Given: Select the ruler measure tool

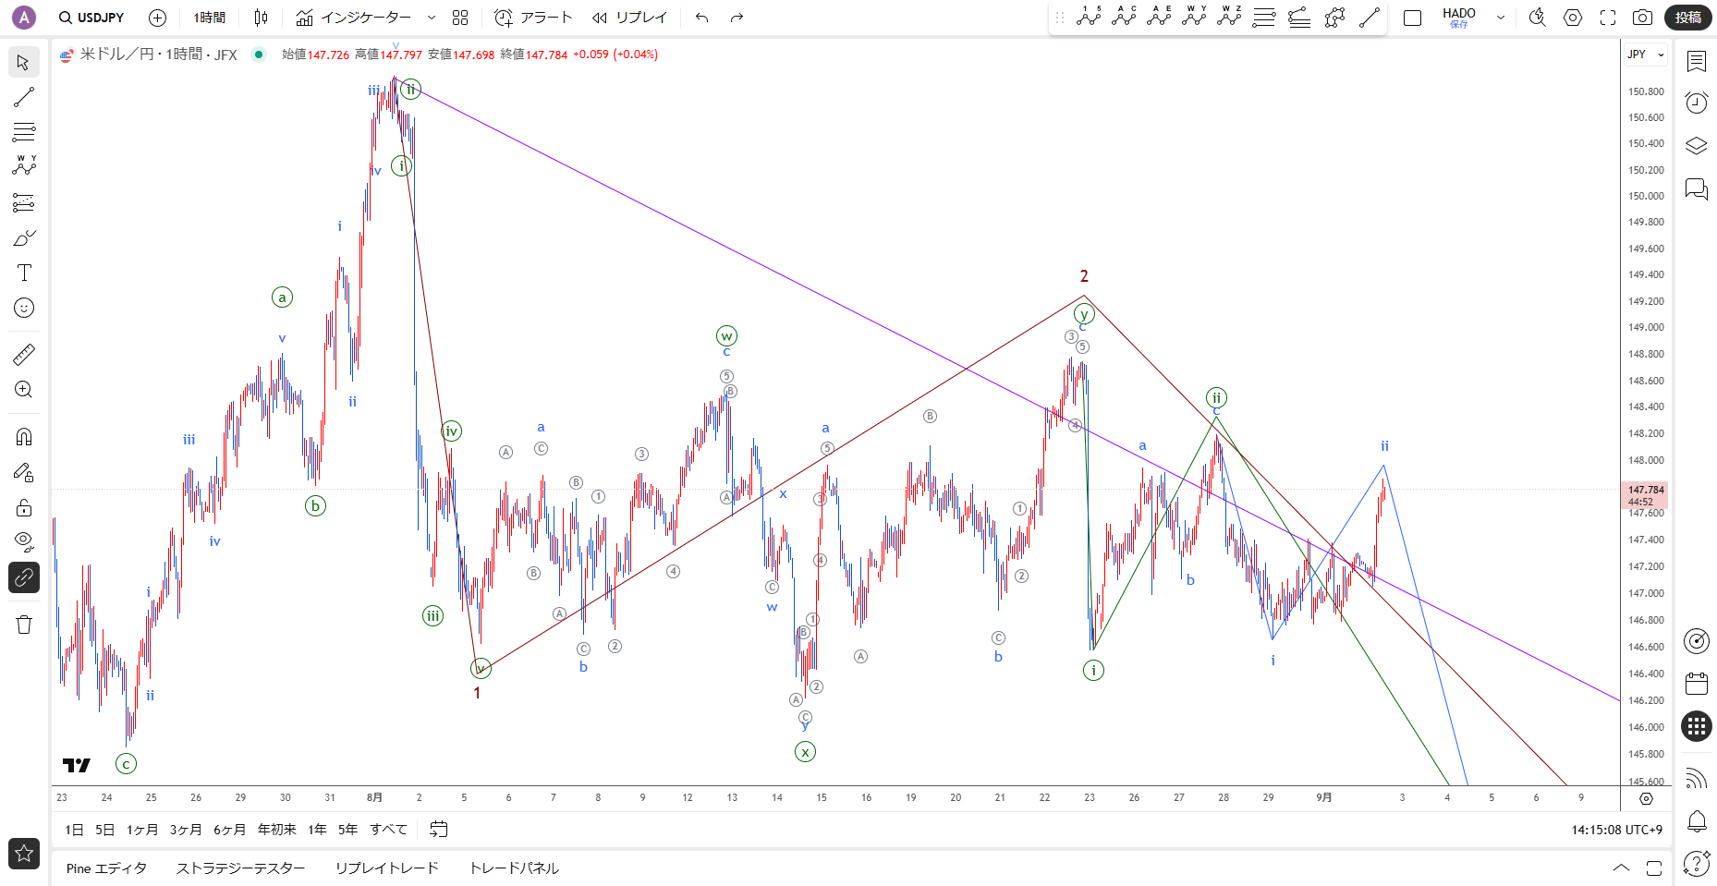Looking at the screenshot, I should tap(24, 354).
